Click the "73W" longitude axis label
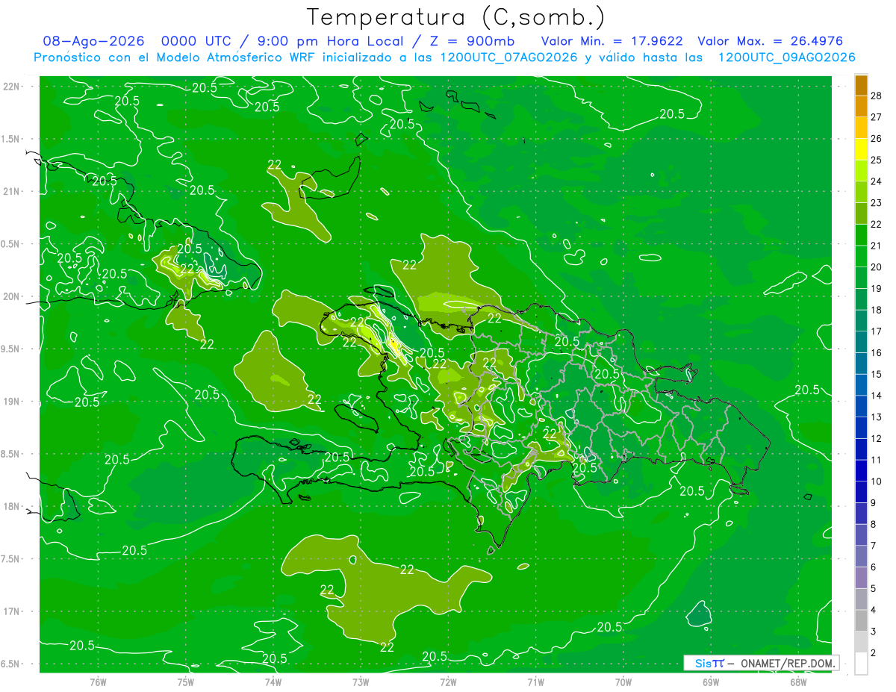The width and height of the screenshot is (896, 692). [361, 682]
